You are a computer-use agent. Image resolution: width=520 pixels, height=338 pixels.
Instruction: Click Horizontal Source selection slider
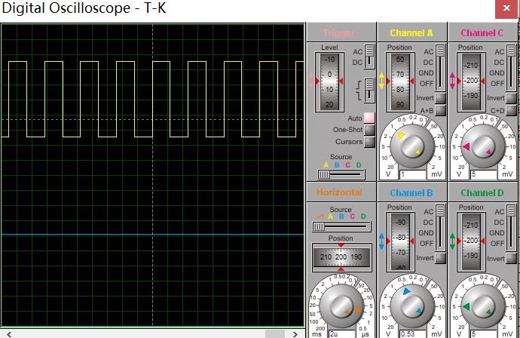click(341, 226)
